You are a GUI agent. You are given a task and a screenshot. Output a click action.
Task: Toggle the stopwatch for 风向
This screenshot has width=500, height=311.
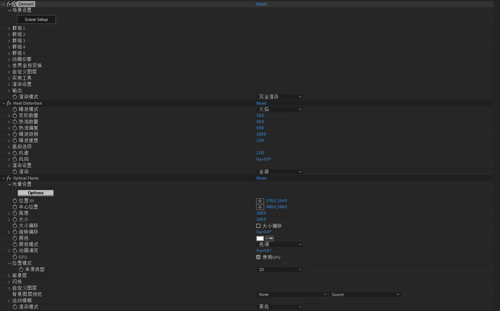[x=15, y=159]
